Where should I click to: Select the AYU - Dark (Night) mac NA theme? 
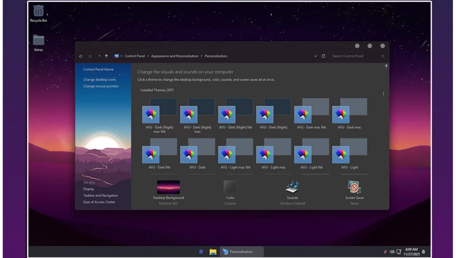click(151, 114)
